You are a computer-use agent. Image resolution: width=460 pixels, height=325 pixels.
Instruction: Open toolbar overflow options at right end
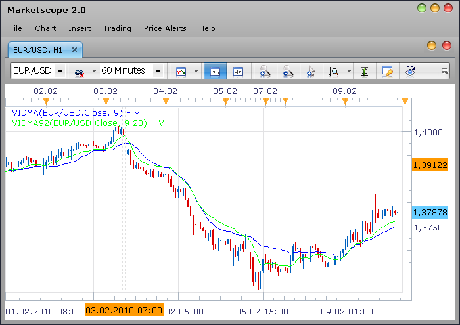pyautogui.click(x=445, y=71)
